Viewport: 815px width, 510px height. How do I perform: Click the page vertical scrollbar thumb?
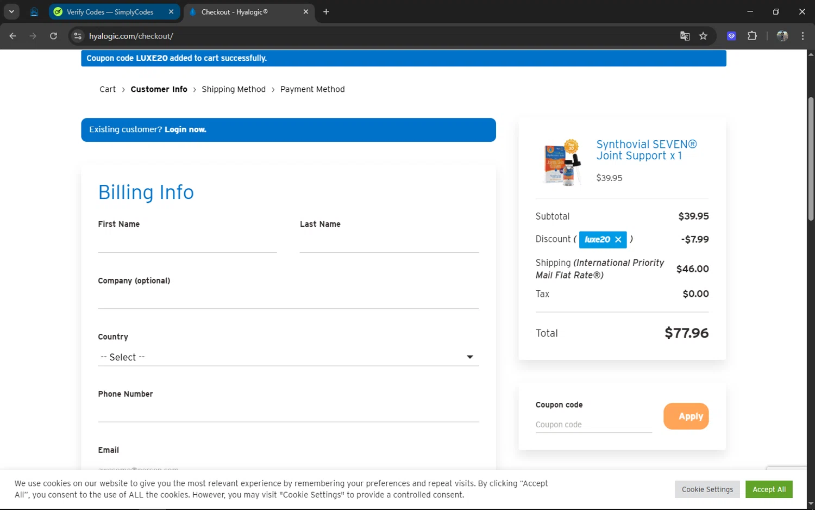(811, 159)
